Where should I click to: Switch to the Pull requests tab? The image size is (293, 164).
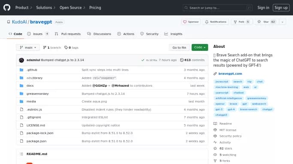[68, 34]
